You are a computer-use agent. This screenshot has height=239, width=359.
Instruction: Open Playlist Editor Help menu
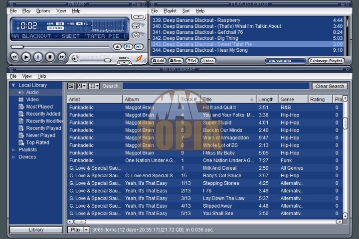pos(200,11)
